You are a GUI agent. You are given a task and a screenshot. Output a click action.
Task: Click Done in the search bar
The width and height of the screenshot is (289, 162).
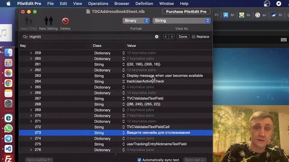pyautogui.click(x=183, y=37)
